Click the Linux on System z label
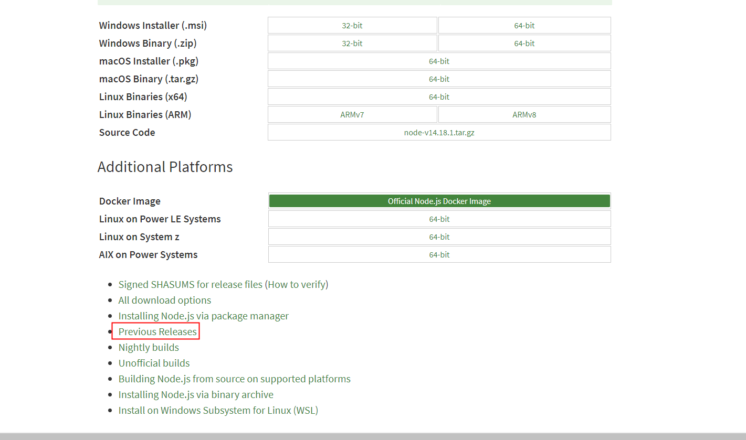 [139, 237]
